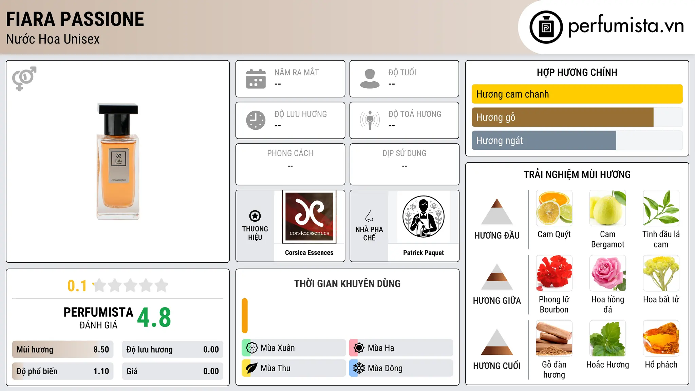Screen dimensions: 695x391
Task: Click the Hổ phách amber image
Action: [x=661, y=338]
